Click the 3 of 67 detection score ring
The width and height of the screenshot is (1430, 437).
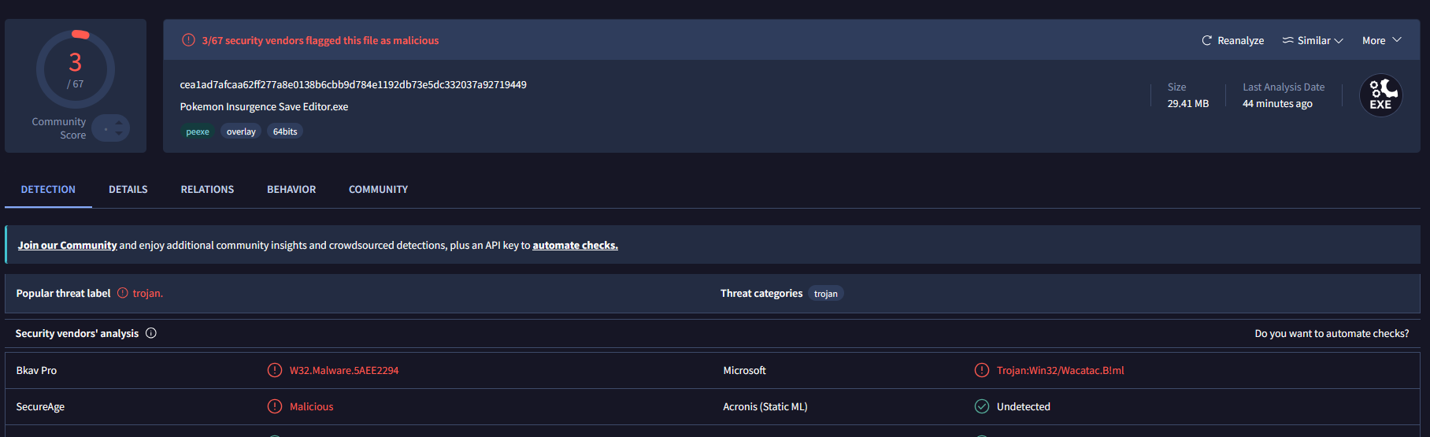(76, 69)
